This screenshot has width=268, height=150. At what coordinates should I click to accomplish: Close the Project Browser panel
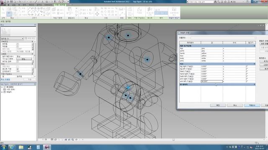[35, 84]
